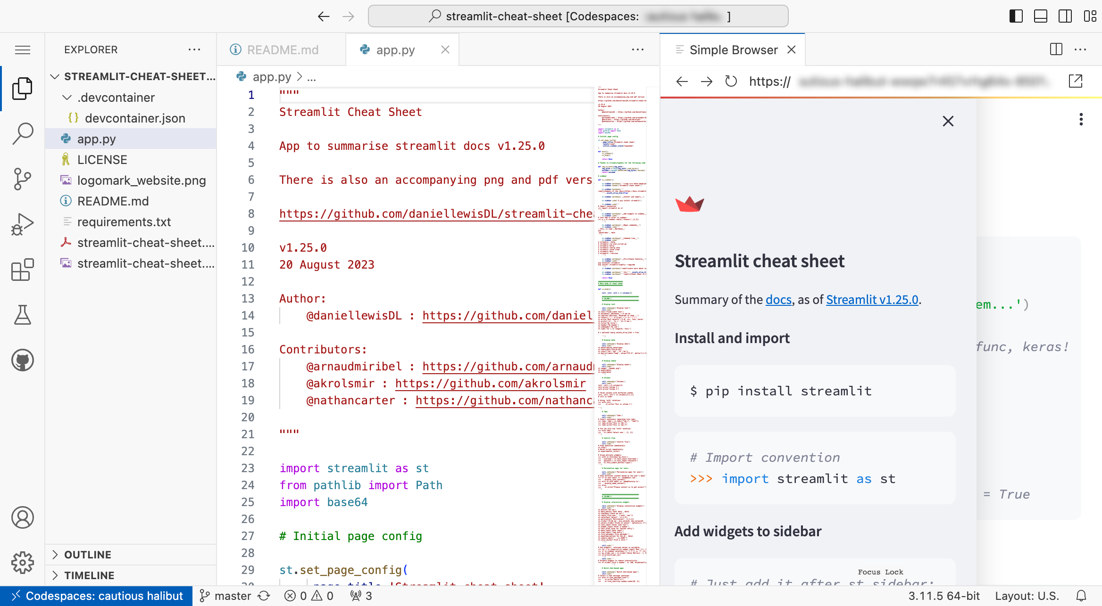This screenshot has width=1102, height=606.
Task: Click the Simple Browser URL field
Action: pos(901,82)
